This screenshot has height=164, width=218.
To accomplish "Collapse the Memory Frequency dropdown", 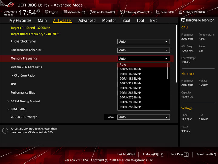I will point(144,59).
